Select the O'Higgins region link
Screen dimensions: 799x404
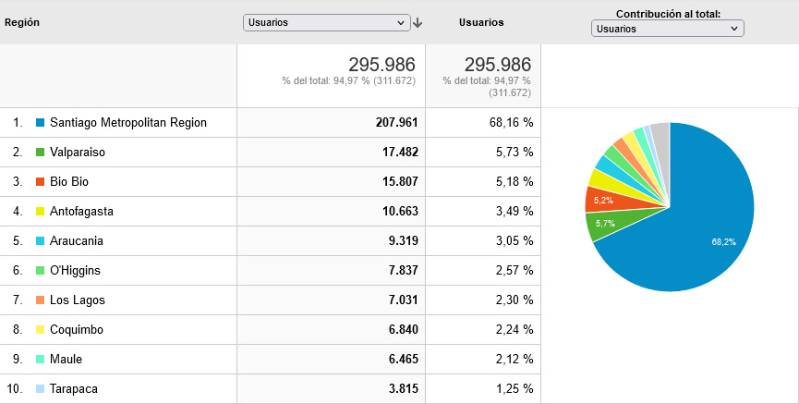click(76, 270)
